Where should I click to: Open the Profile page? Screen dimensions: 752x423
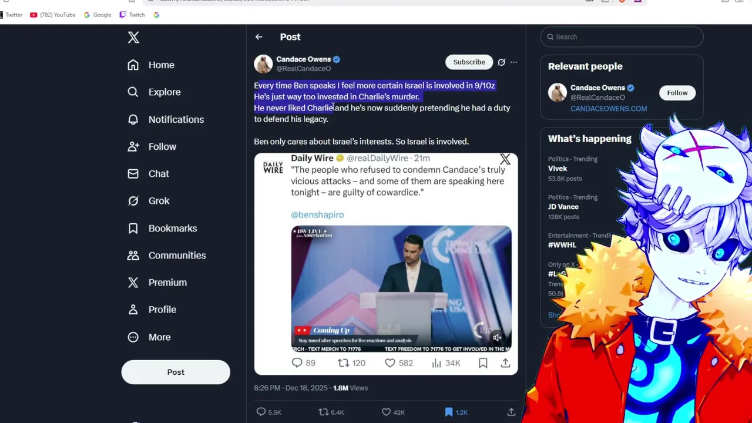[x=152, y=309]
